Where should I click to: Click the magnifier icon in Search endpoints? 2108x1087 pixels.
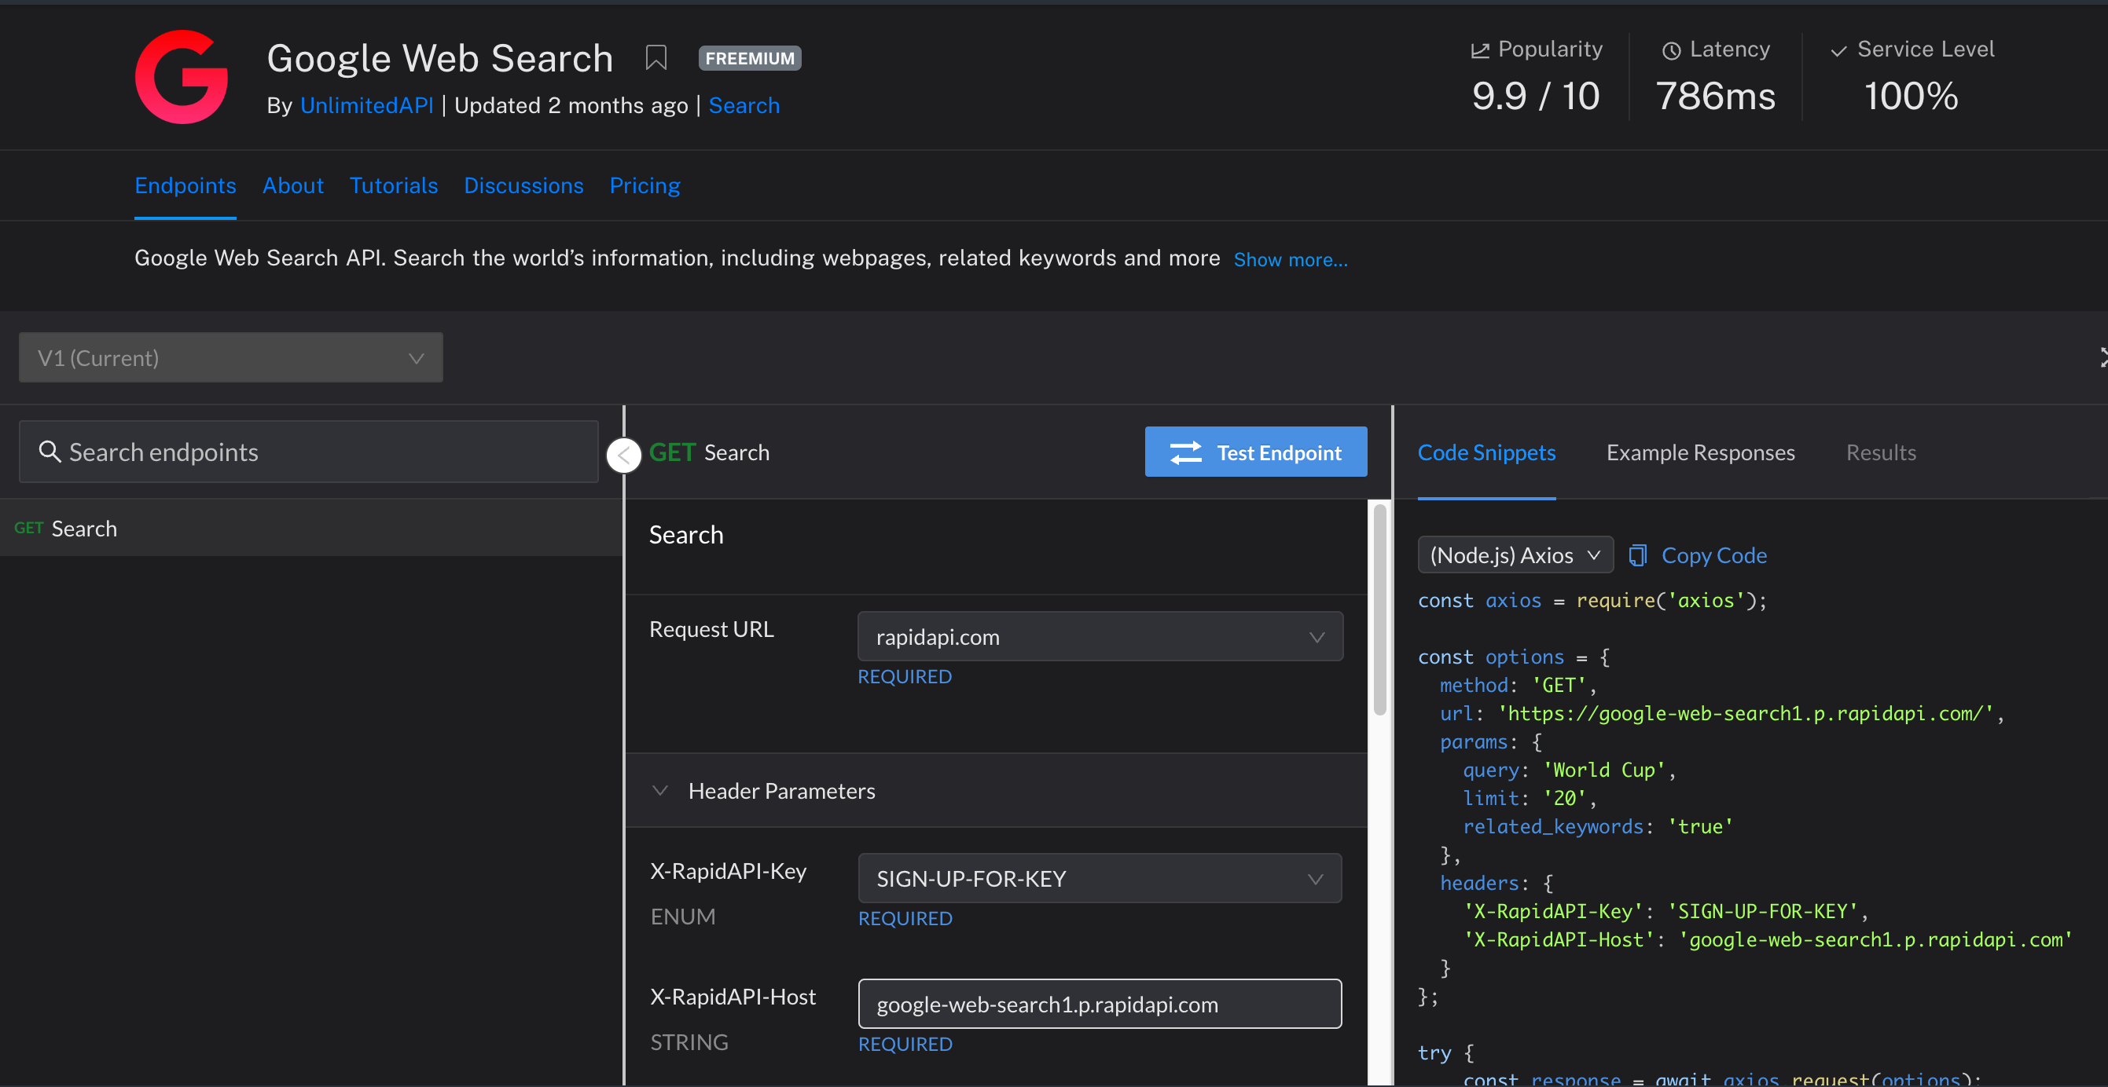(50, 452)
